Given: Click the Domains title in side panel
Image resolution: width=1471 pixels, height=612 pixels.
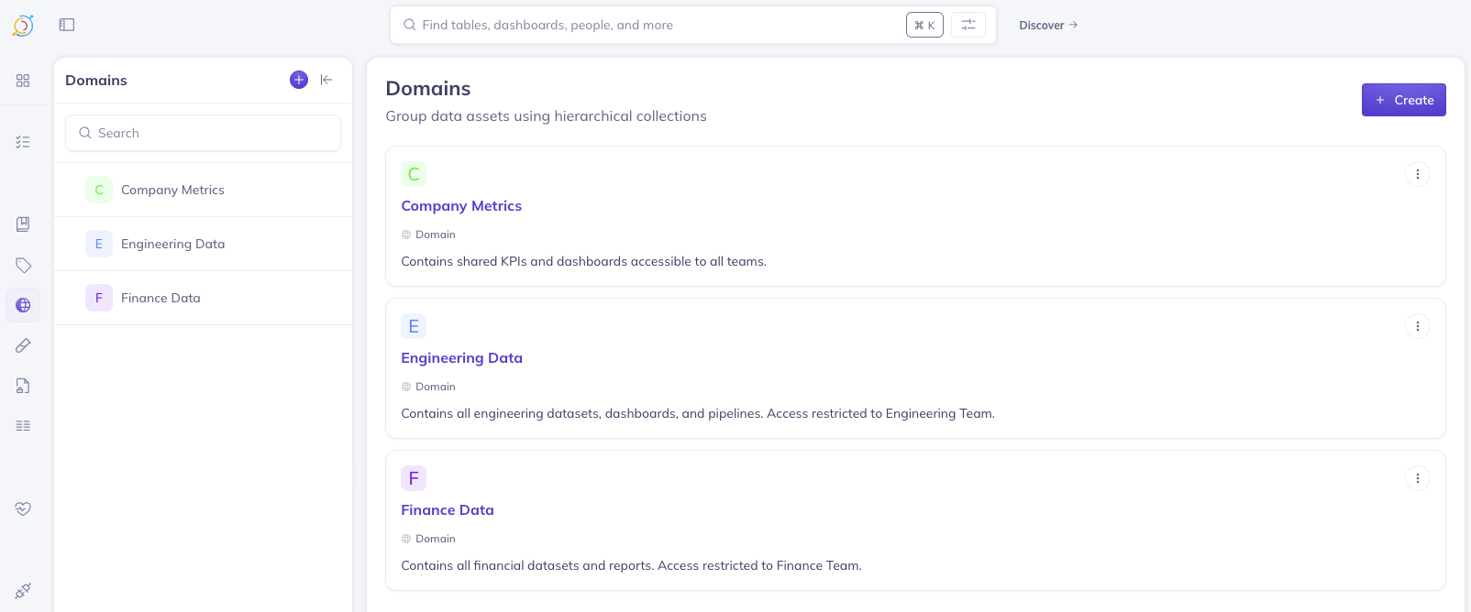Looking at the screenshot, I should 96,80.
